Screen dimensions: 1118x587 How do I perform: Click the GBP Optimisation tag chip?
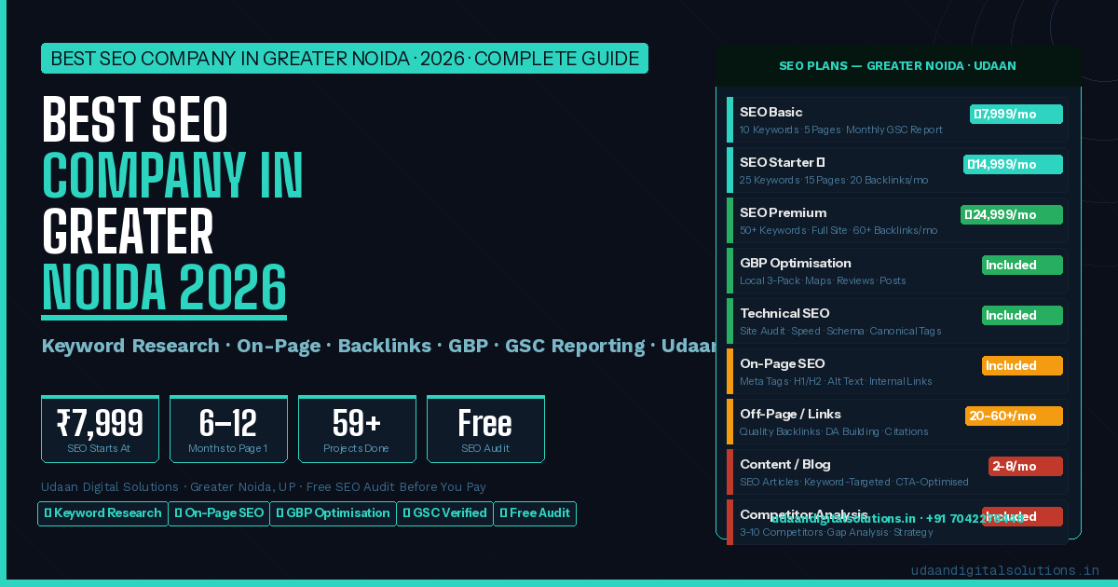coord(333,513)
